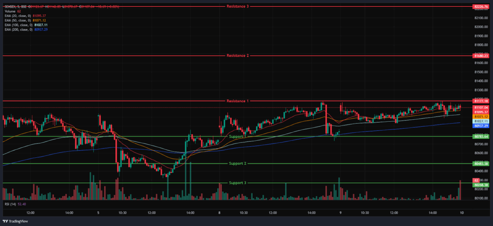Click the SENSEX symbol title in legend
Viewport: 493px width, 226px height.
click(x=14, y=7)
